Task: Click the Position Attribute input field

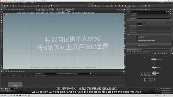Action: click(154, 19)
